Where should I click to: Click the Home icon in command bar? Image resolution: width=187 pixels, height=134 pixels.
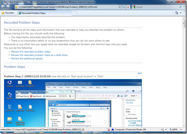[177, 13]
